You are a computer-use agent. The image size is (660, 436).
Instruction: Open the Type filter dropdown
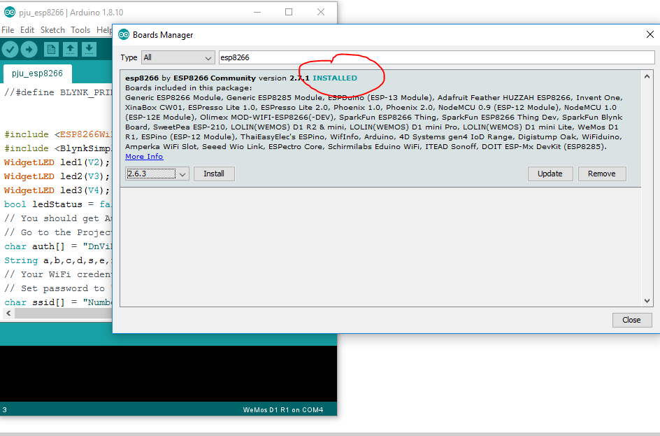tap(178, 57)
